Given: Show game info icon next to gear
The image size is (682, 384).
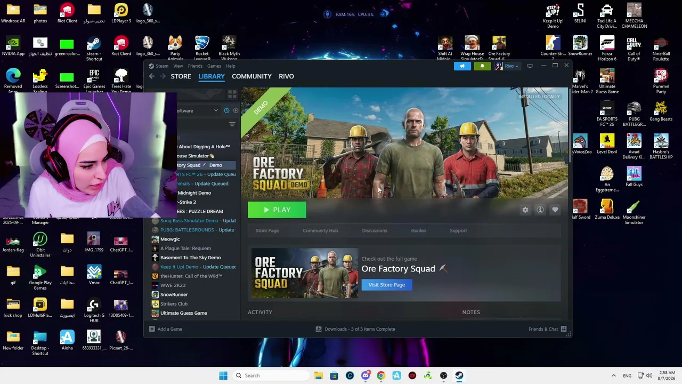Looking at the screenshot, I should pyautogui.click(x=540, y=210).
